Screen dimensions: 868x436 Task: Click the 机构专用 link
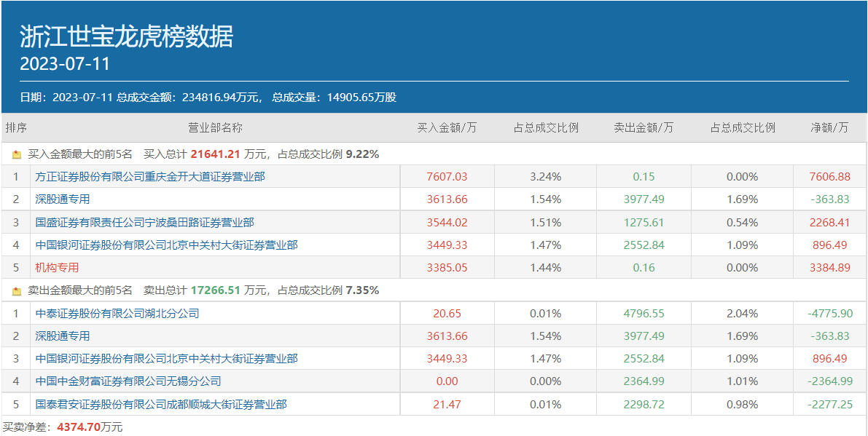tap(57, 267)
